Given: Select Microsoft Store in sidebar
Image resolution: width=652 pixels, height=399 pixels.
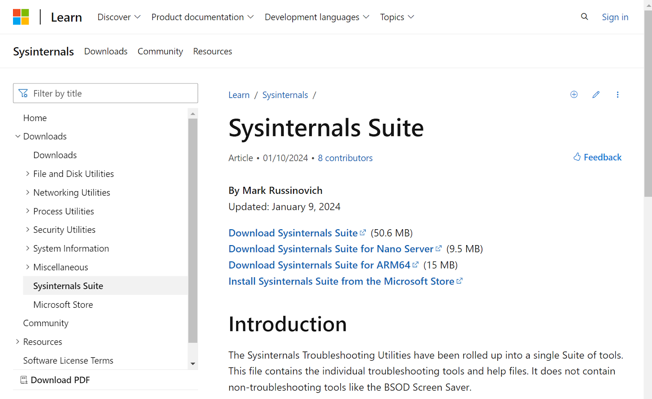Looking at the screenshot, I should (x=63, y=305).
